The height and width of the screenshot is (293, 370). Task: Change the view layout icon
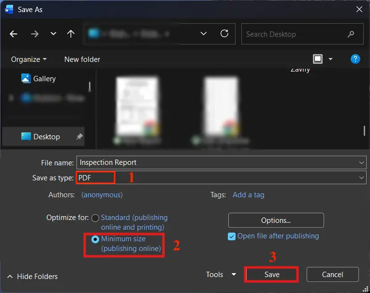[x=318, y=59]
